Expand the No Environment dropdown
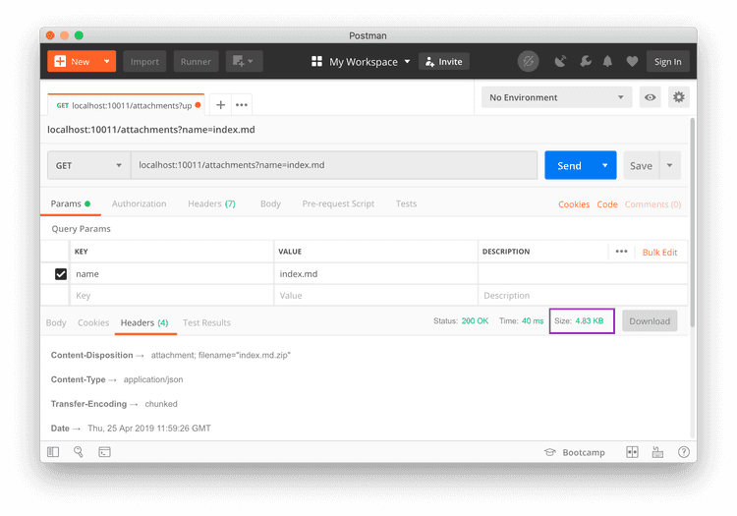737x516 pixels. click(x=556, y=97)
